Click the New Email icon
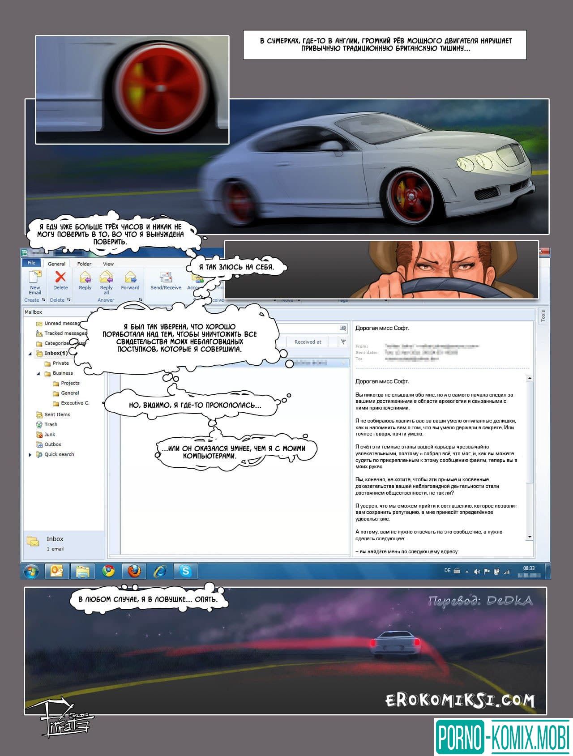573x756 pixels. (35, 278)
